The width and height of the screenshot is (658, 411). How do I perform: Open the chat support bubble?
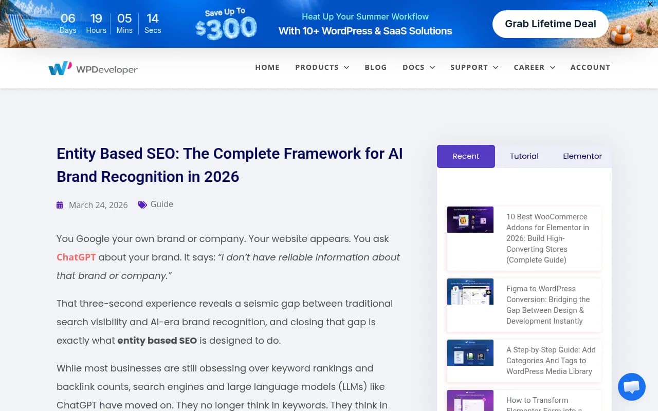point(631,387)
